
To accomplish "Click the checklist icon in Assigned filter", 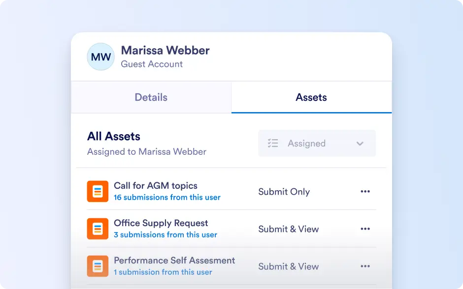I will click(x=273, y=143).
